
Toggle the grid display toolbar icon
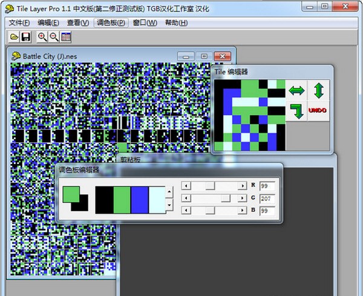pyautogui.click(x=66, y=37)
